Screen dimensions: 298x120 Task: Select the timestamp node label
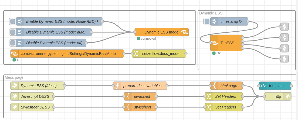pos(231,21)
